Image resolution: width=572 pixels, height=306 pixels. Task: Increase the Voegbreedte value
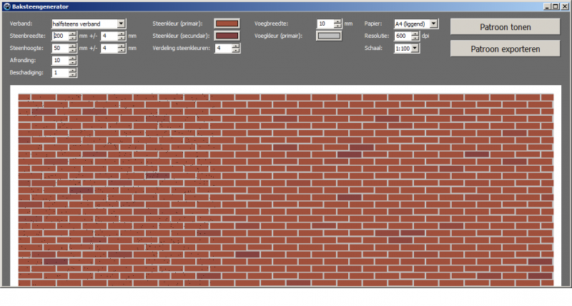(337, 21)
